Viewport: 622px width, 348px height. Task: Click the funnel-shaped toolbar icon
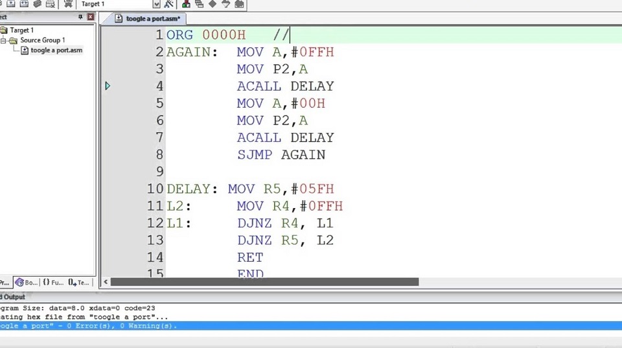(x=225, y=4)
